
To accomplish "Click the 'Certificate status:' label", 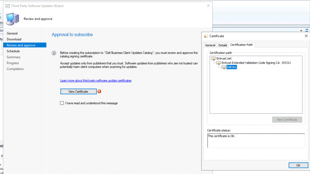I will coord(219,130).
